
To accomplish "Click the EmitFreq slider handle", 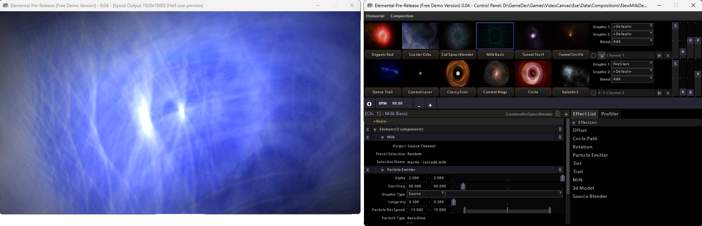I will (x=463, y=186).
